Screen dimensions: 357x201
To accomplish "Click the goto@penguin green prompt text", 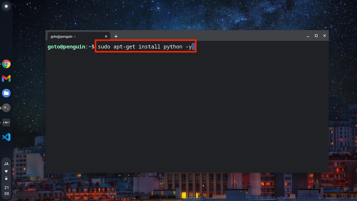I will coord(66,47).
